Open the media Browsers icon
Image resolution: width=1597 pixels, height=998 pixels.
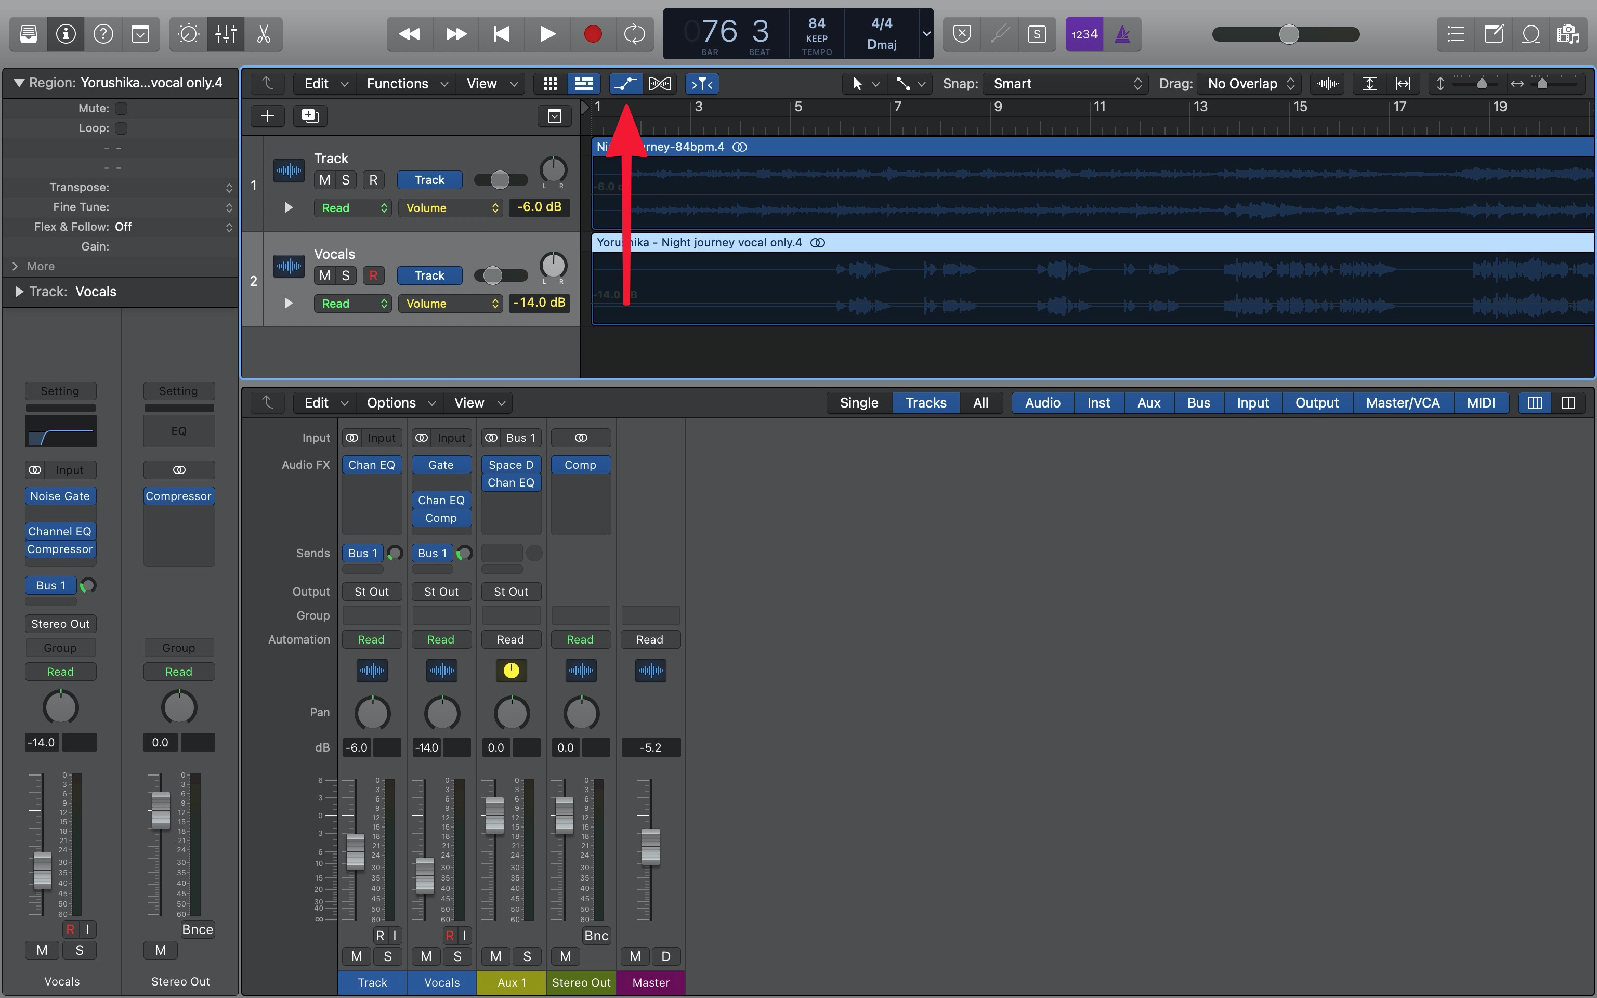click(1568, 34)
